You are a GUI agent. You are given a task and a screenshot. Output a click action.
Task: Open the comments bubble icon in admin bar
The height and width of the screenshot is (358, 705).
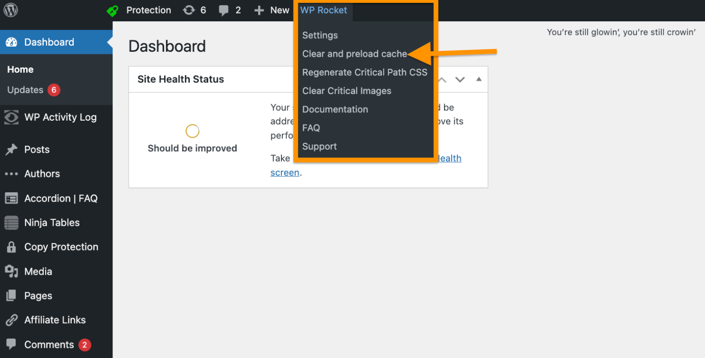pyautogui.click(x=224, y=11)
